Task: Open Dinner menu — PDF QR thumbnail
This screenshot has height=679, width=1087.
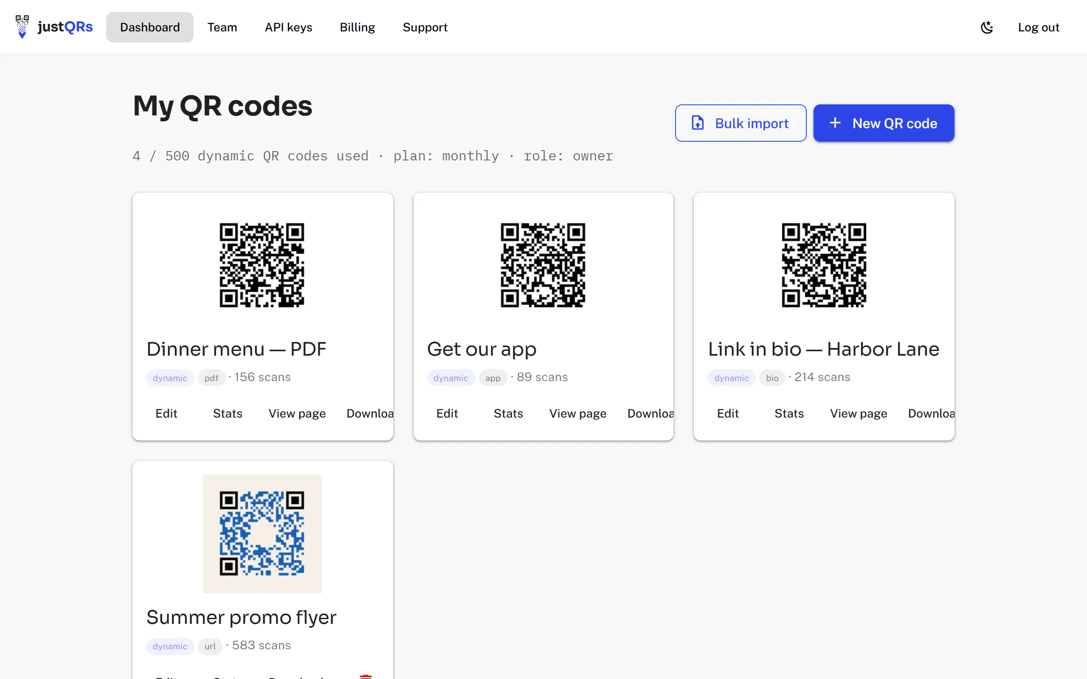Action: point(262,265)
